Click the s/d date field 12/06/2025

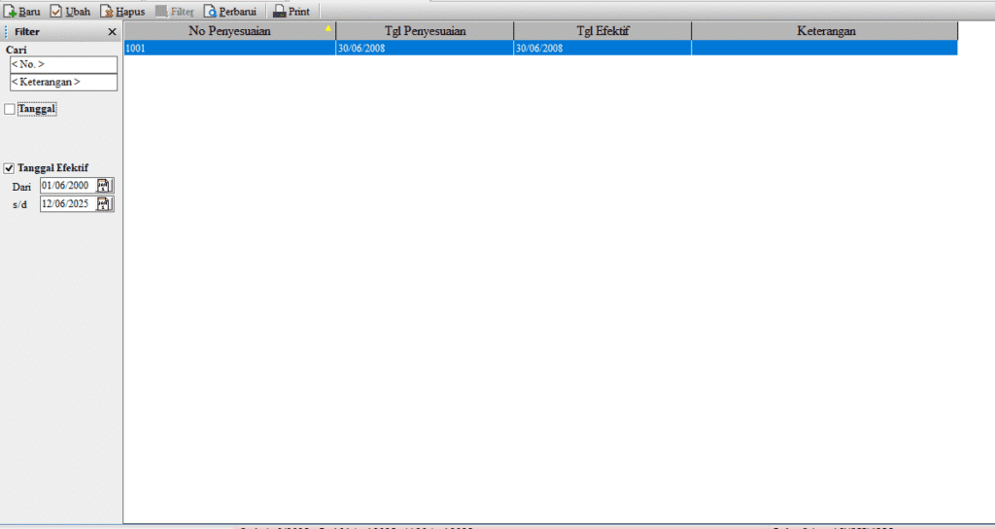(66, 204)
